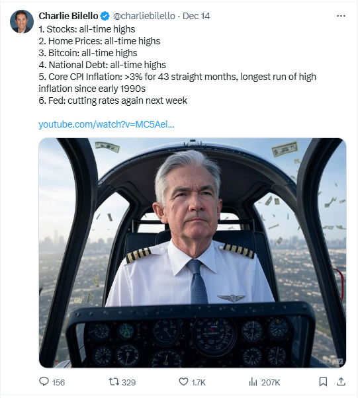
Task: Click the @charliebilello handle
Action: point(144,16)
